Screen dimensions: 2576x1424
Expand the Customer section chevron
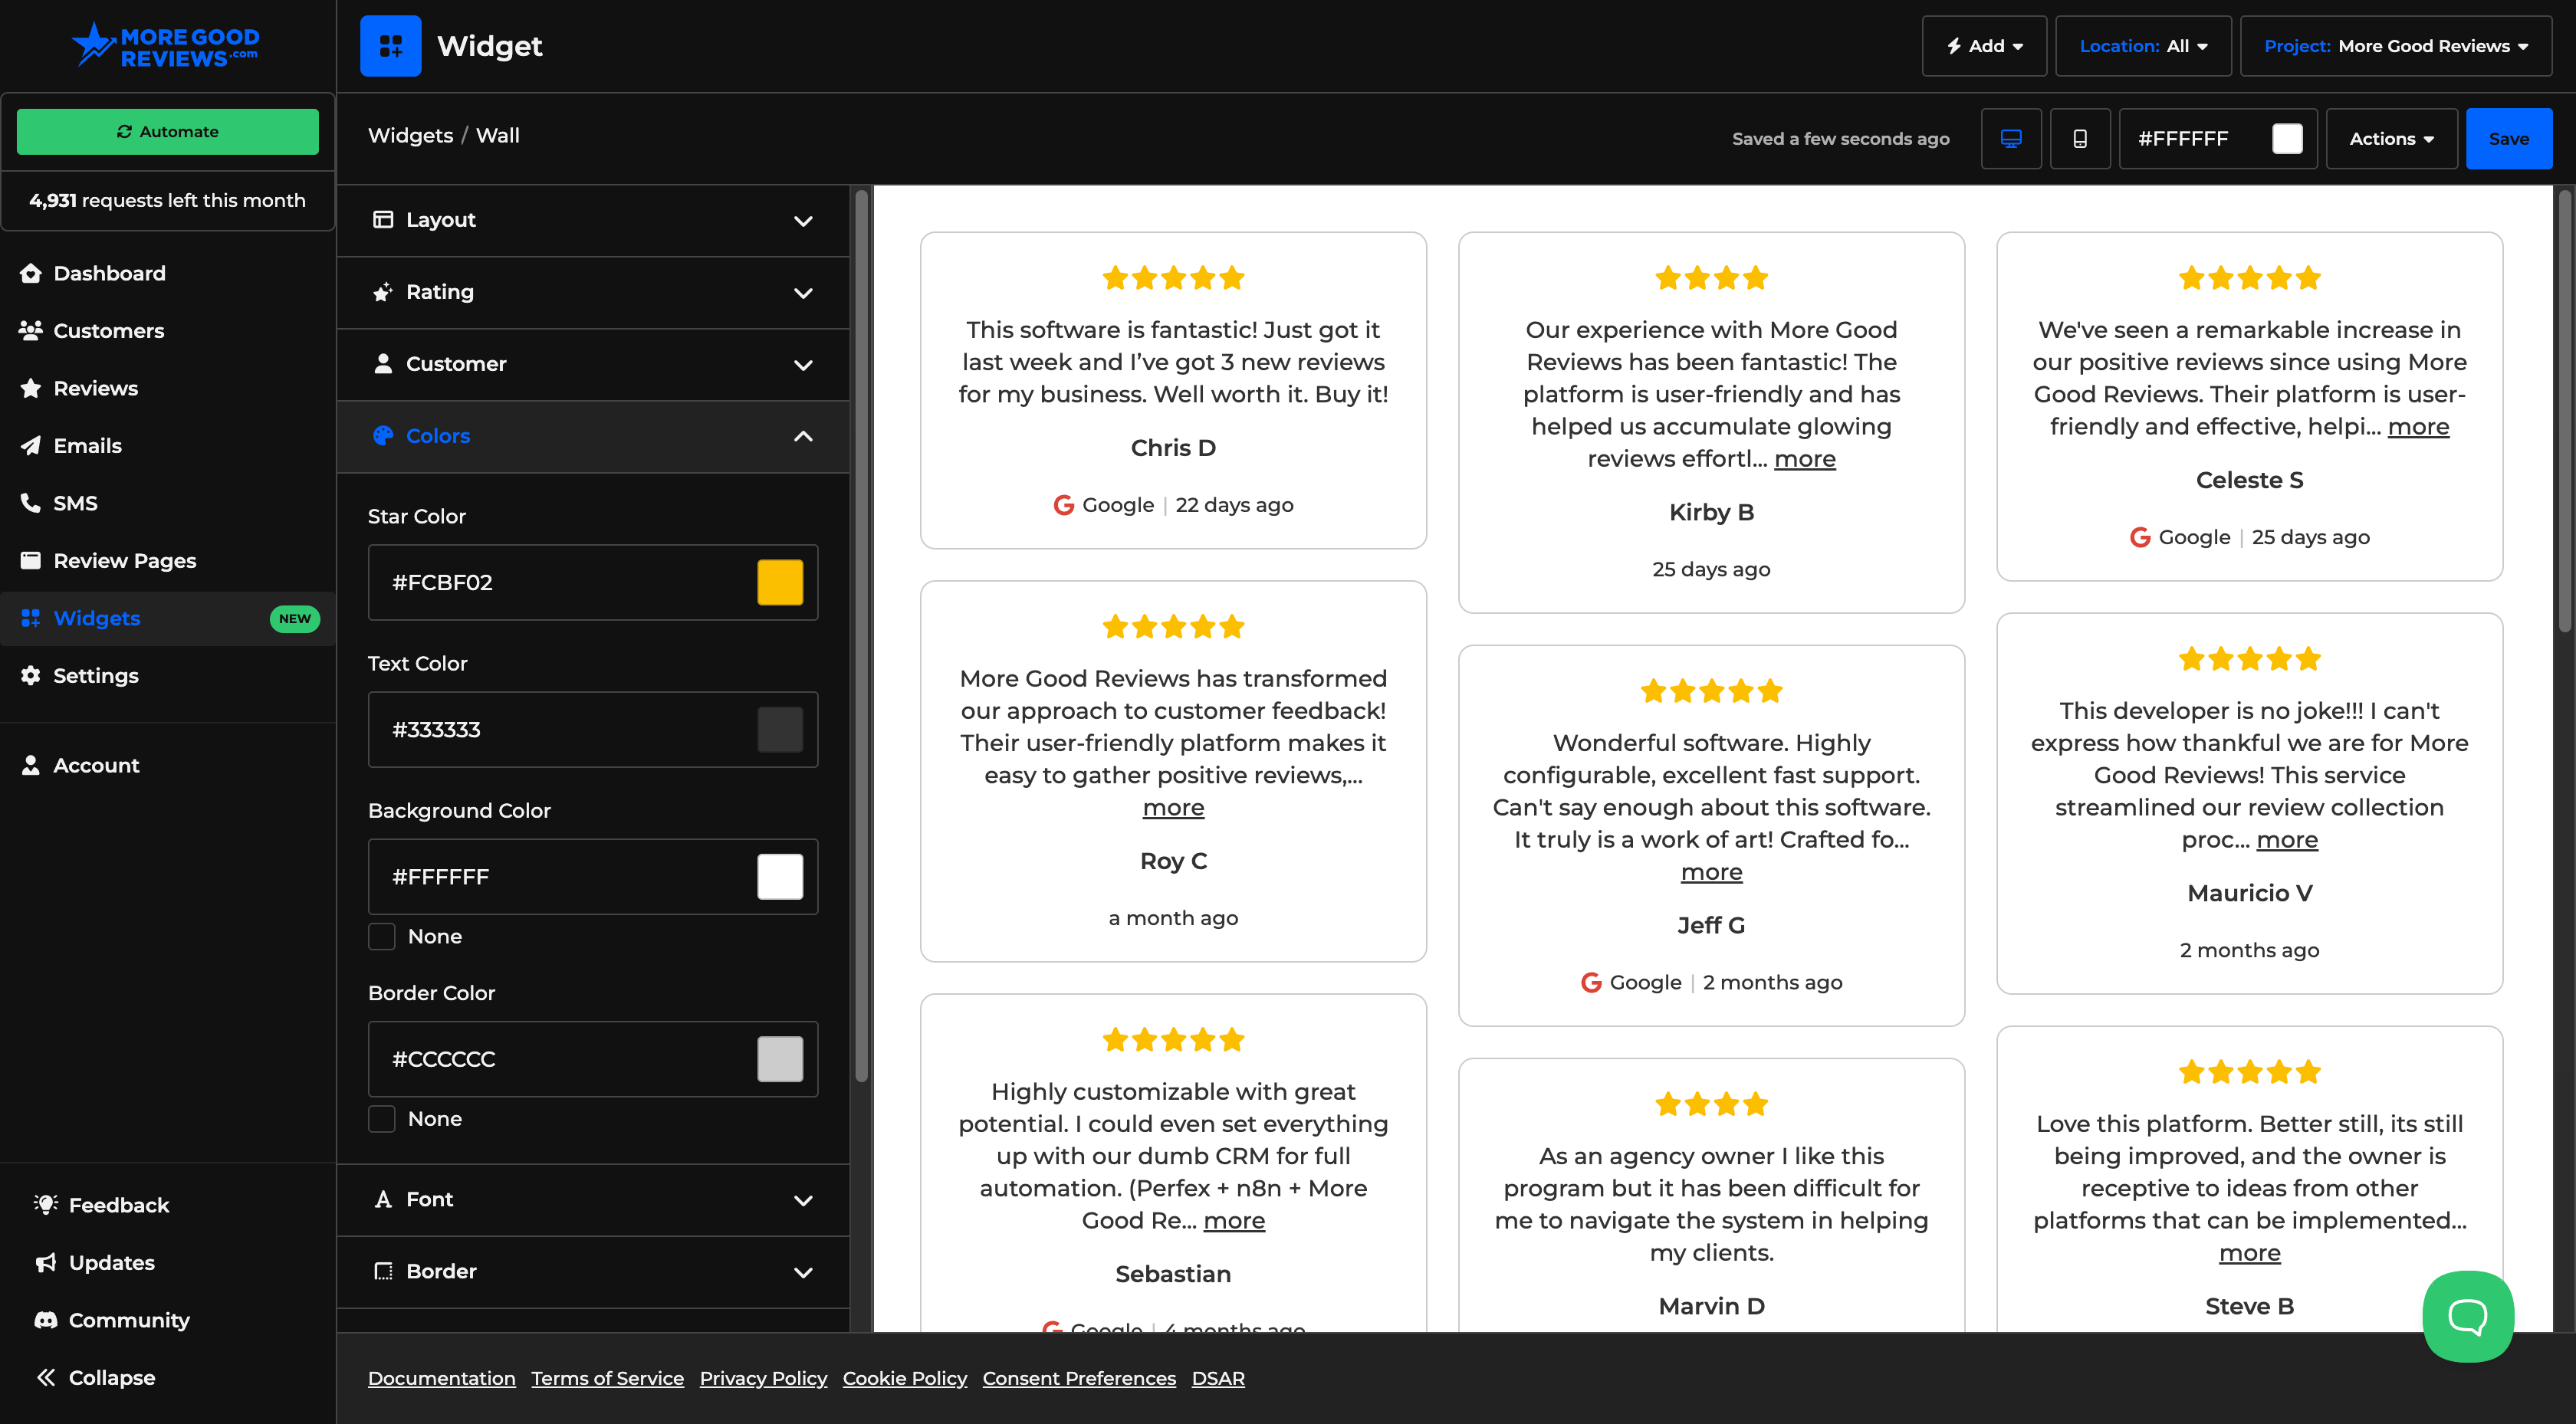803,364
